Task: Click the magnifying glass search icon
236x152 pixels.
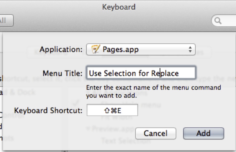Action: (x=218, y=21)
